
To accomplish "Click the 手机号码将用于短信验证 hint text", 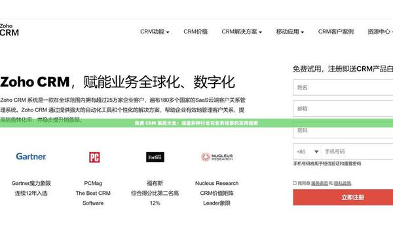I will click(327, 163).
